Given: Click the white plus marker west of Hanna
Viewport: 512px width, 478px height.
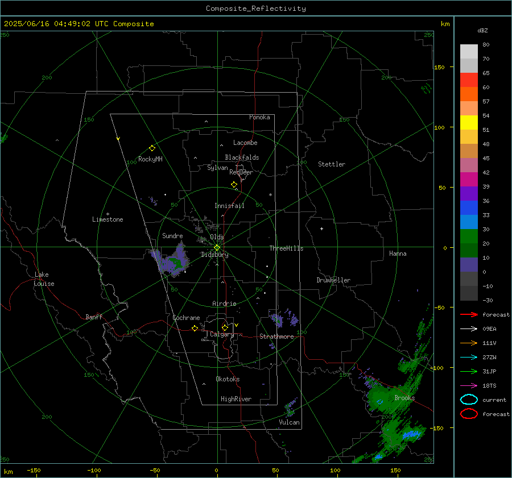Looking at the screenshot, I should tap(321, 228).
